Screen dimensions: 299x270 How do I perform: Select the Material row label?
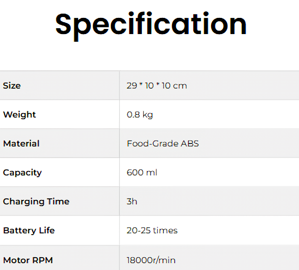tap(21, 144)
